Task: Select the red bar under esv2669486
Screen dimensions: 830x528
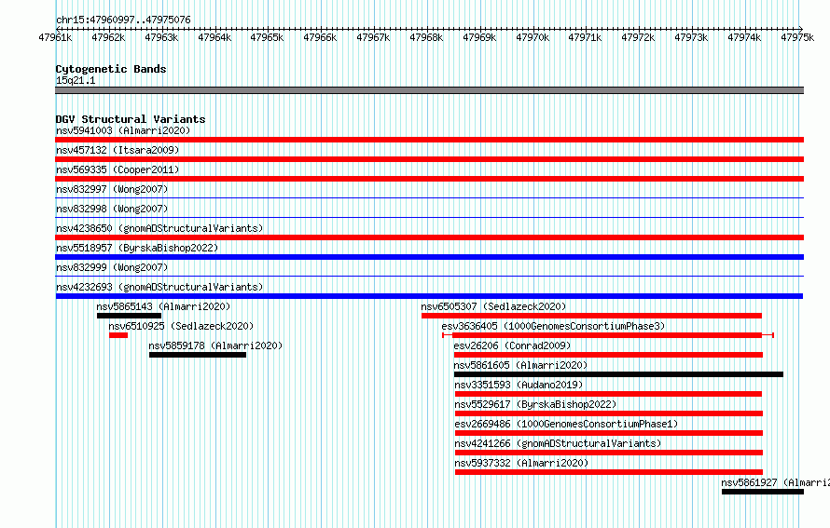Action: [609, 433]
